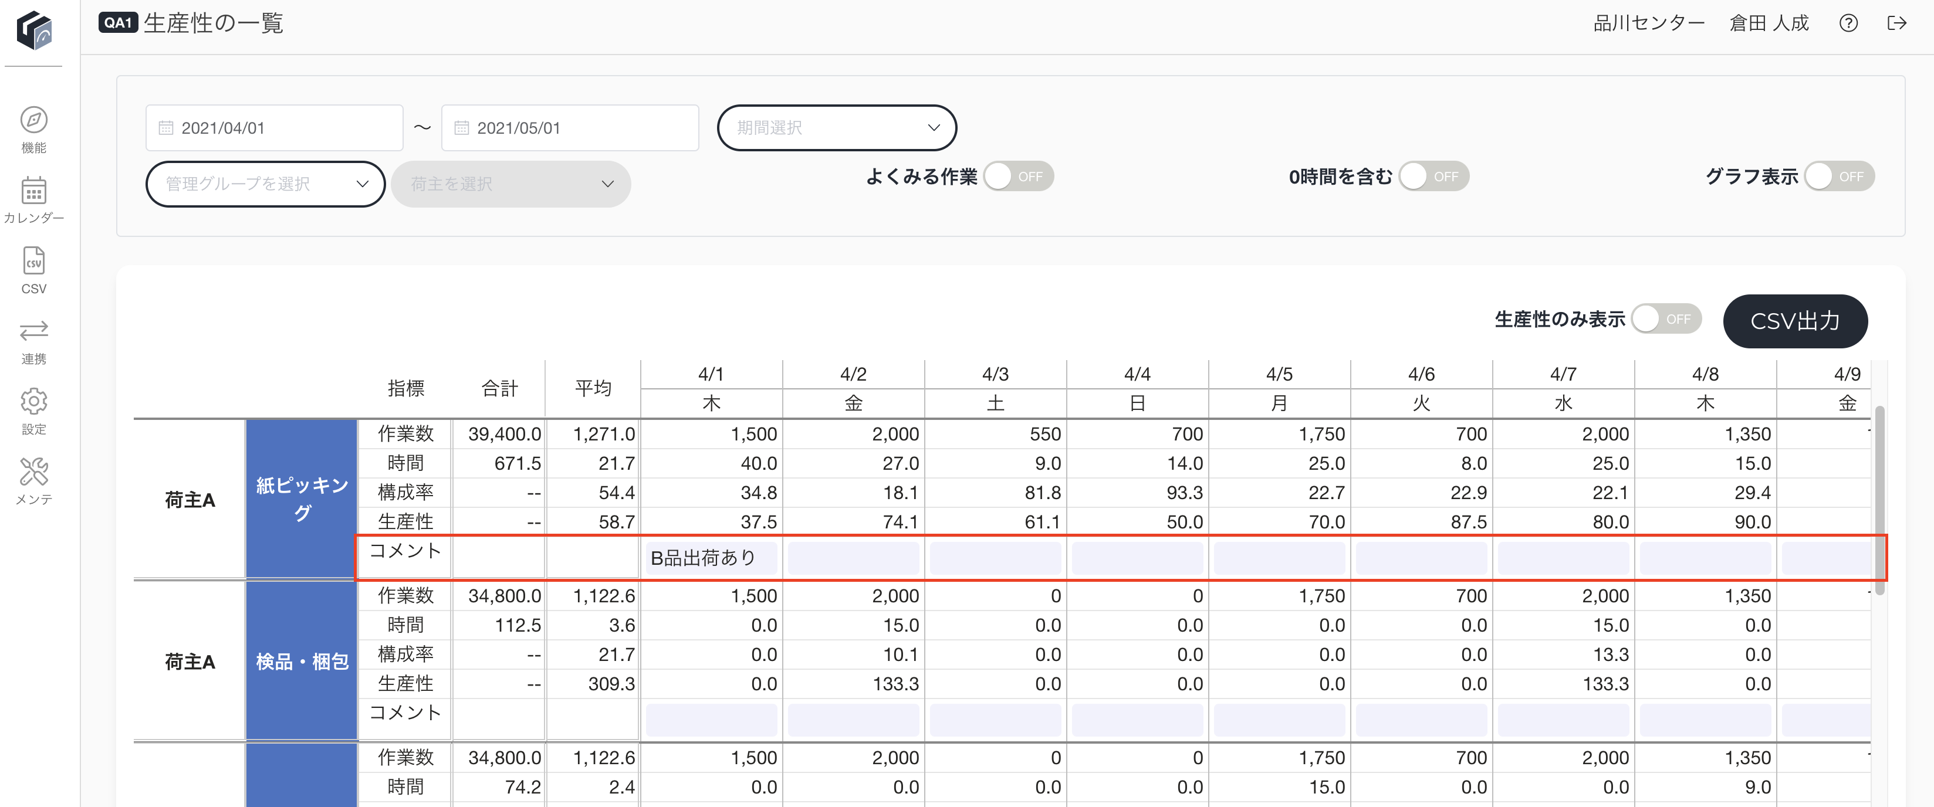Toggle the よくみる作業 switch
The width and height of the screenshot is (1934, 807).
pos(1018,177)
